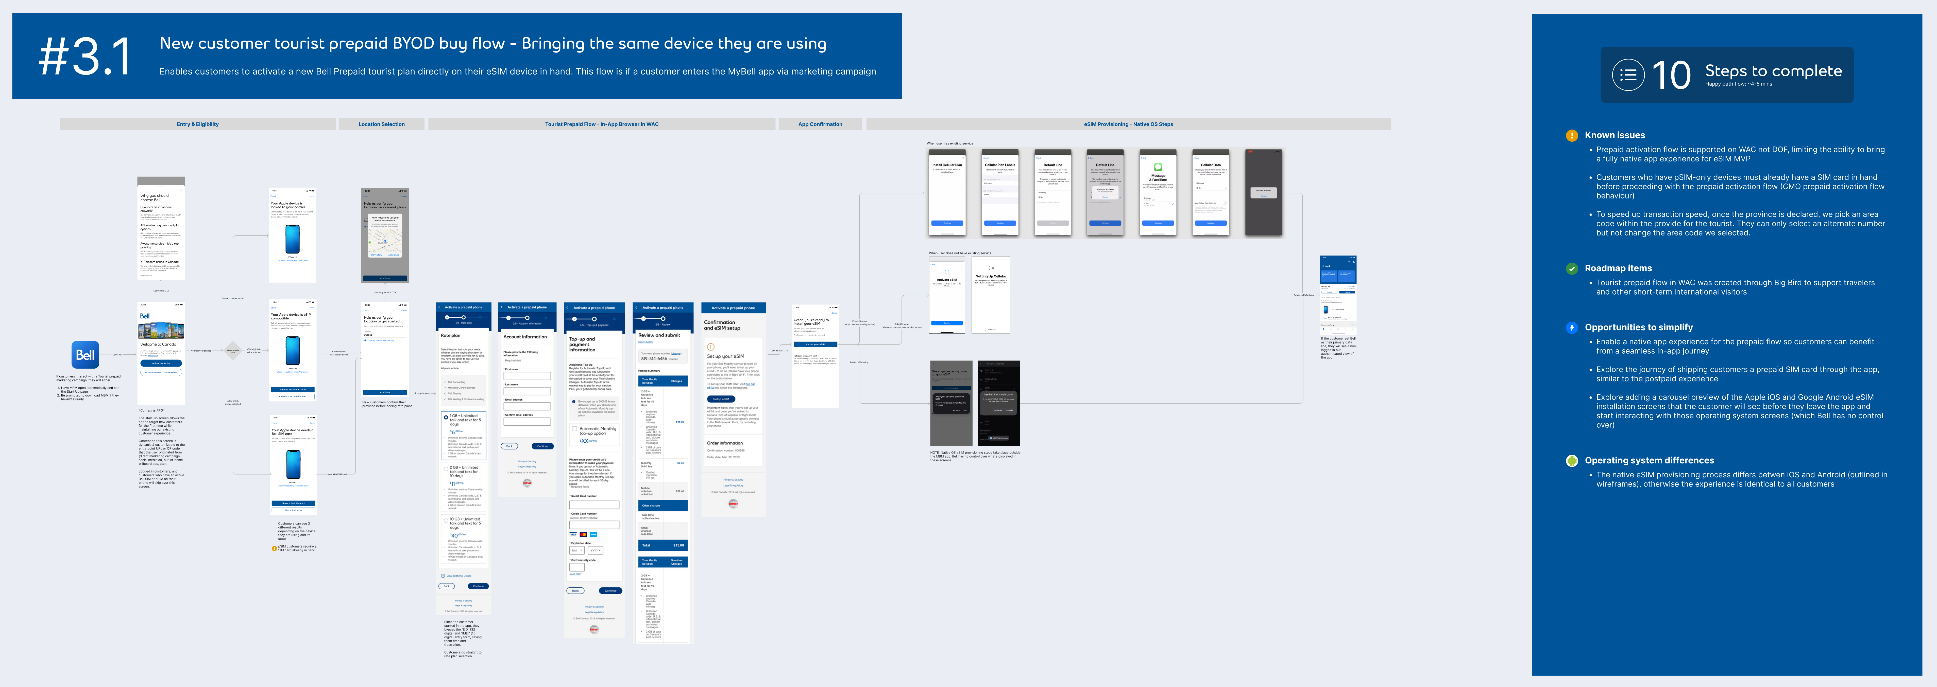The image size is (1937, 687).
Task: Select the 1 GB unlimited talk plan radio
Action: pos(446,417)
